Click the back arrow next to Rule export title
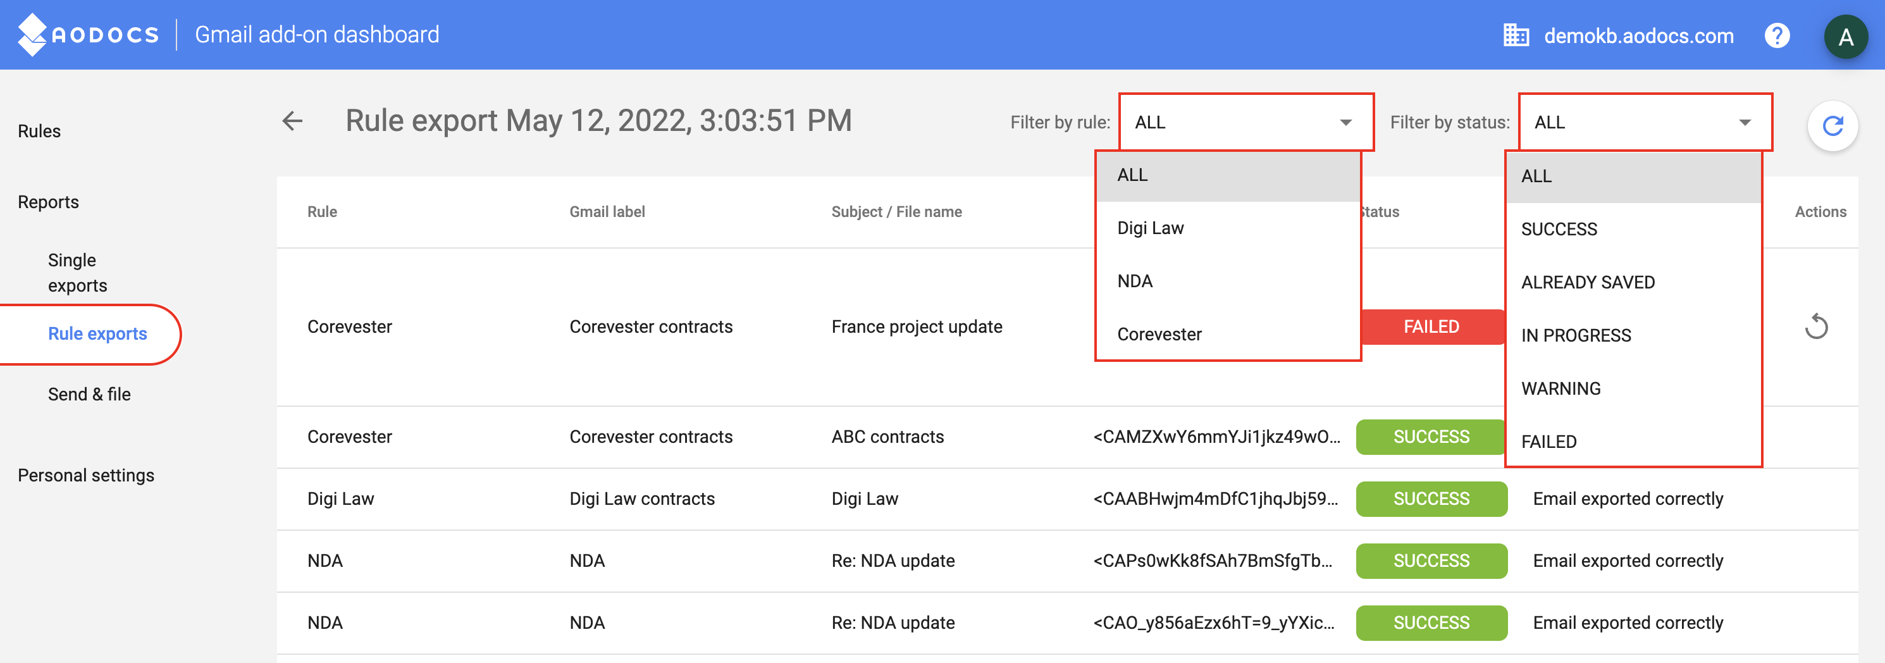Viewport: 1885px width, 663px height. (291, 121)
